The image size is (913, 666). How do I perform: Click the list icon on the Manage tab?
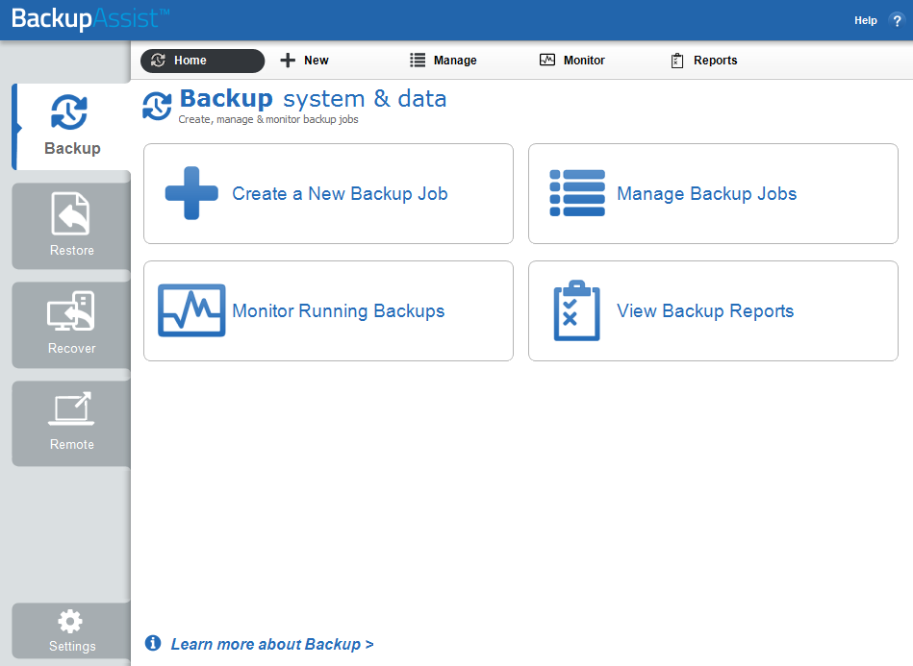[x=418, y=60]
